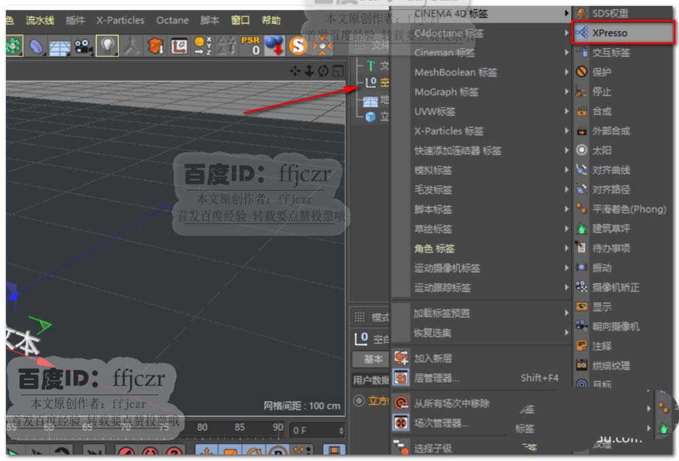
Task: Toggle the 立方 radio button
Action: [x=359, y=401]
